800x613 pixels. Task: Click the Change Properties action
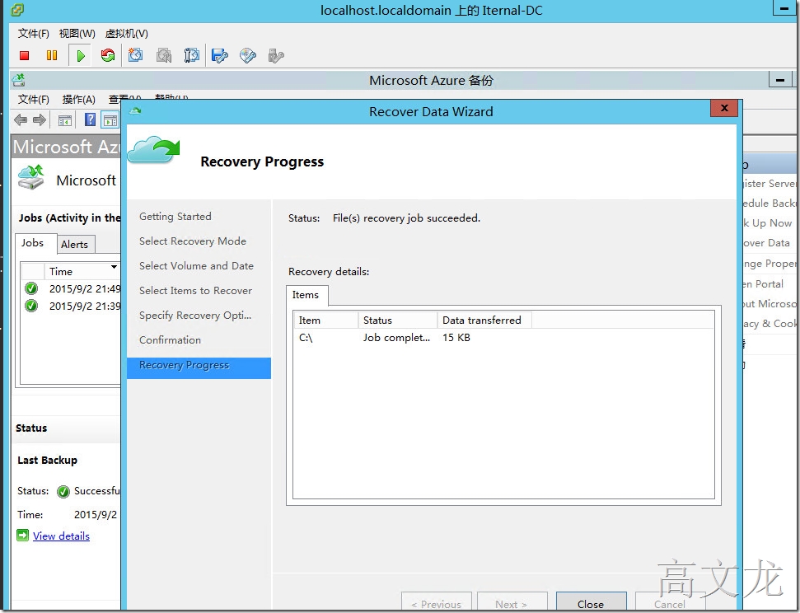[769, 264]
